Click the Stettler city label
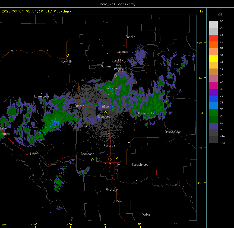This screenshot has width=234, height=228. pos(172,64)
